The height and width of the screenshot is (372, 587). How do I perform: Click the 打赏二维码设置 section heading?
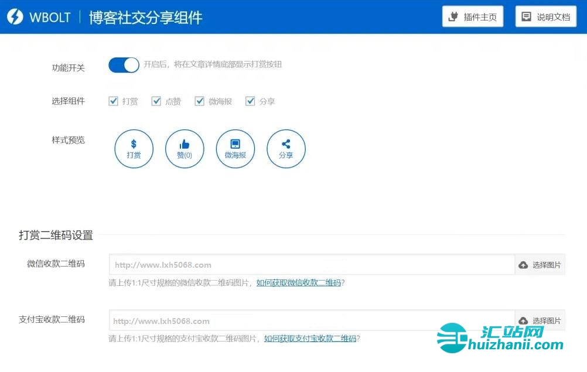click(x=56, y=236)
